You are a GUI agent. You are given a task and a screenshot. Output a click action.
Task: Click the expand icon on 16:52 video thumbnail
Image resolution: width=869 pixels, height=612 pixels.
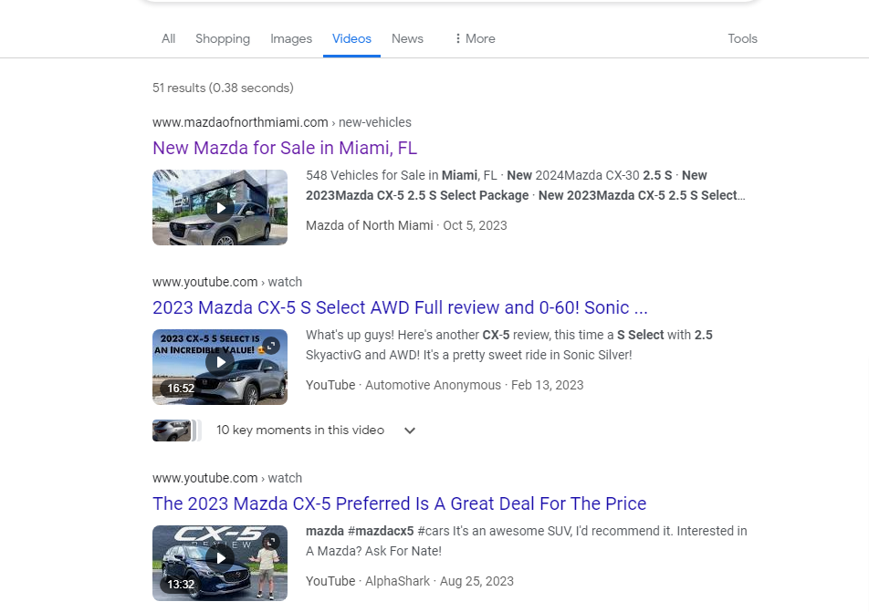tap(271, 346)
